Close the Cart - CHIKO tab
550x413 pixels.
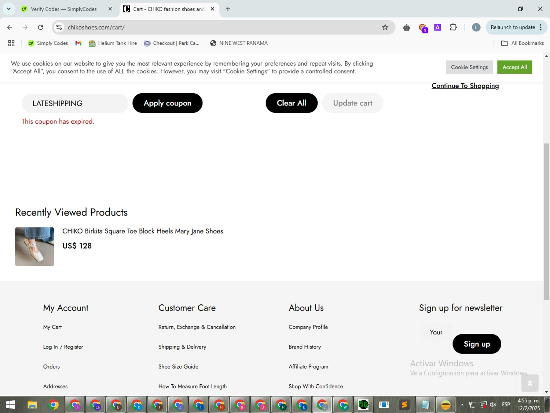pos(212,9)
